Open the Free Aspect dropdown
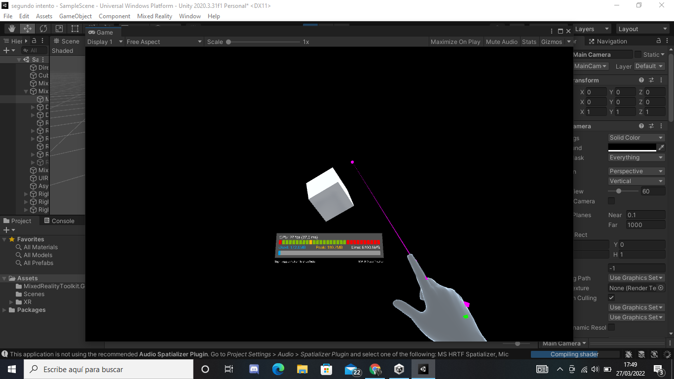The width and height of the screenshot is (674, 379). tap(164, 42)
